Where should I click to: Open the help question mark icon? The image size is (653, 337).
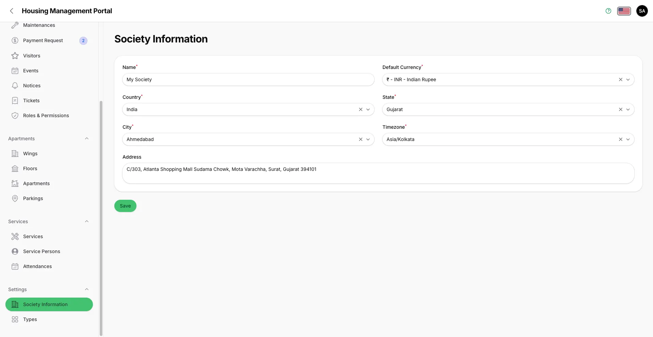click(608, 11)
